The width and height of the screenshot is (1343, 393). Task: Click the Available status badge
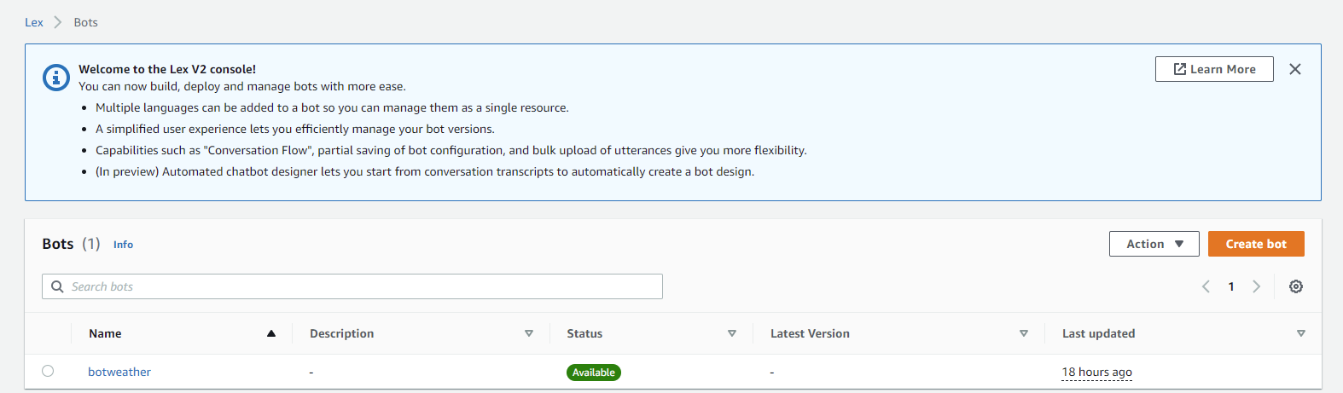[594, 373]
